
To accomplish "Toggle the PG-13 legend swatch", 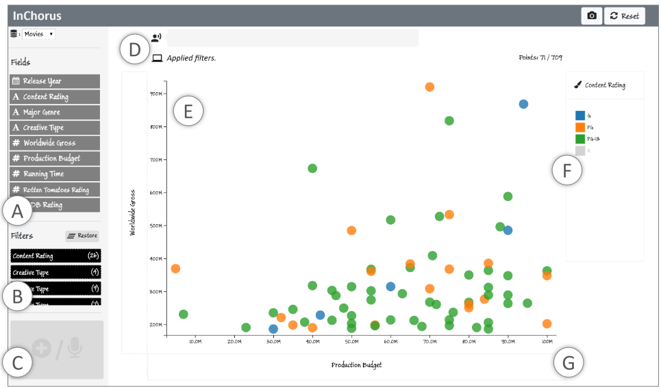I will pos(580,139).
